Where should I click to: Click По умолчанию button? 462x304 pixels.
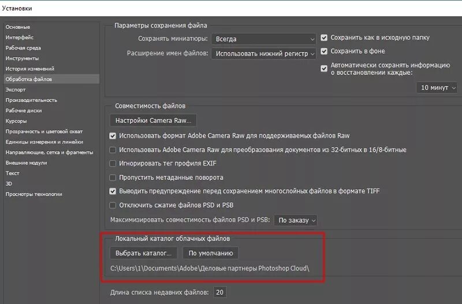click(x=211, y=253)
